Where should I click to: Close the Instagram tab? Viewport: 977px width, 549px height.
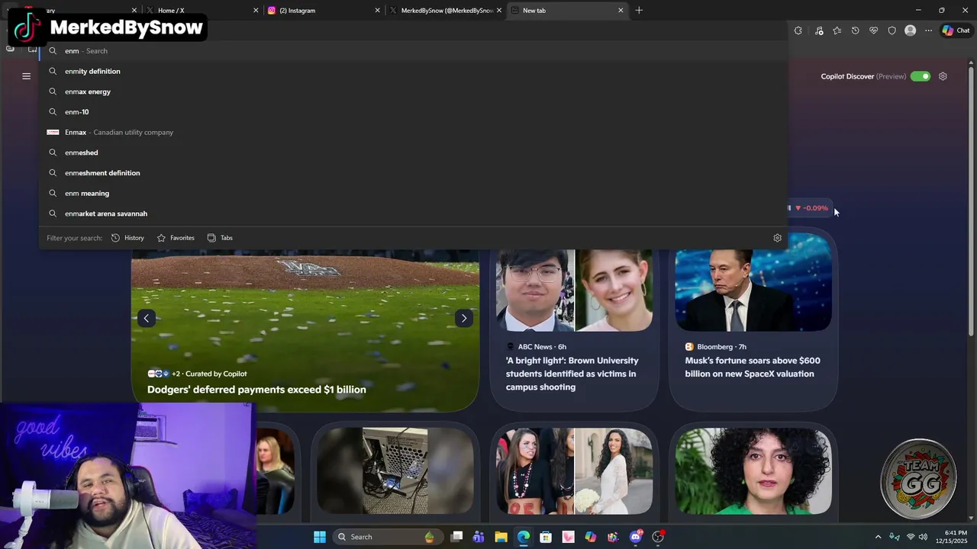pyautogui.click(x=377, y=11)
